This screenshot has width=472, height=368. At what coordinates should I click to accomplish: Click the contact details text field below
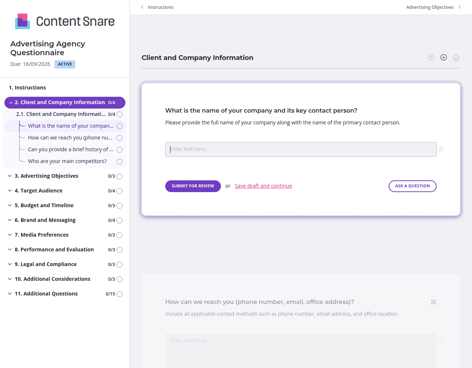(x=301, y=350)
